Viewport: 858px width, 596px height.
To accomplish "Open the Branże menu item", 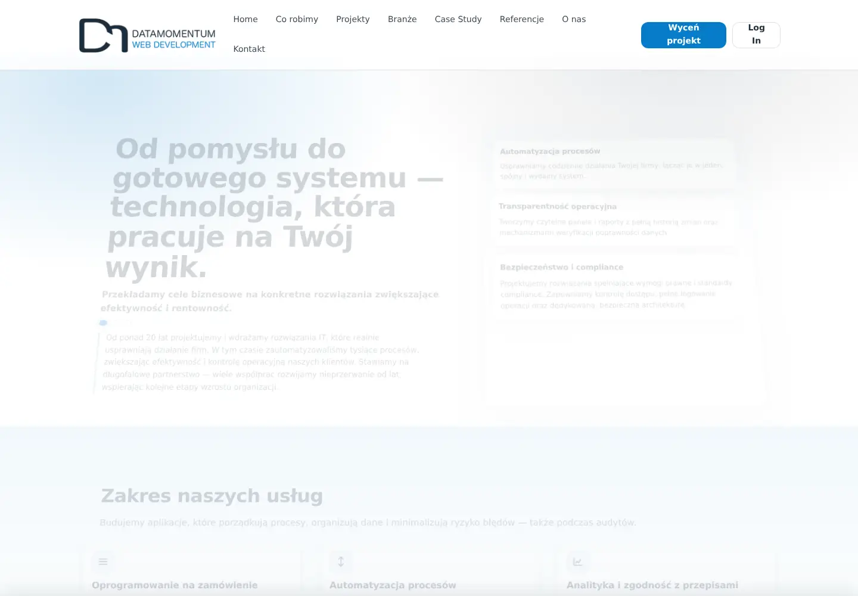I will coord(402,19).
